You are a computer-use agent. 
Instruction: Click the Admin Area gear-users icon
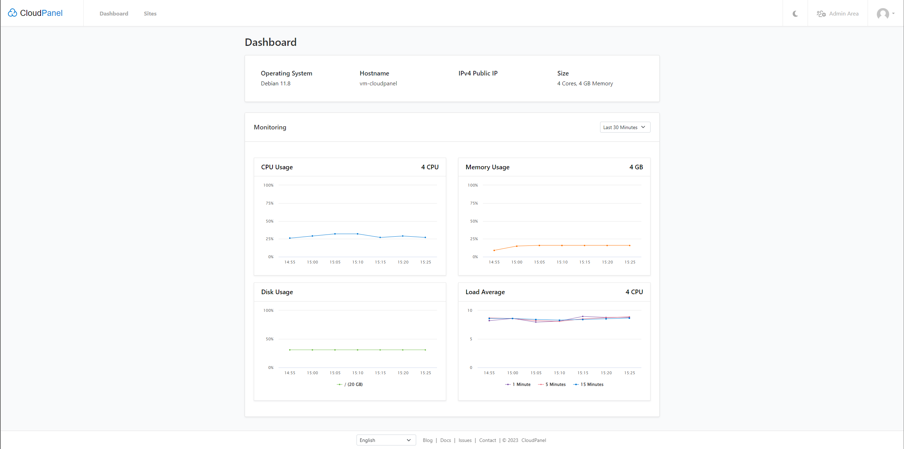coord(821,14)
